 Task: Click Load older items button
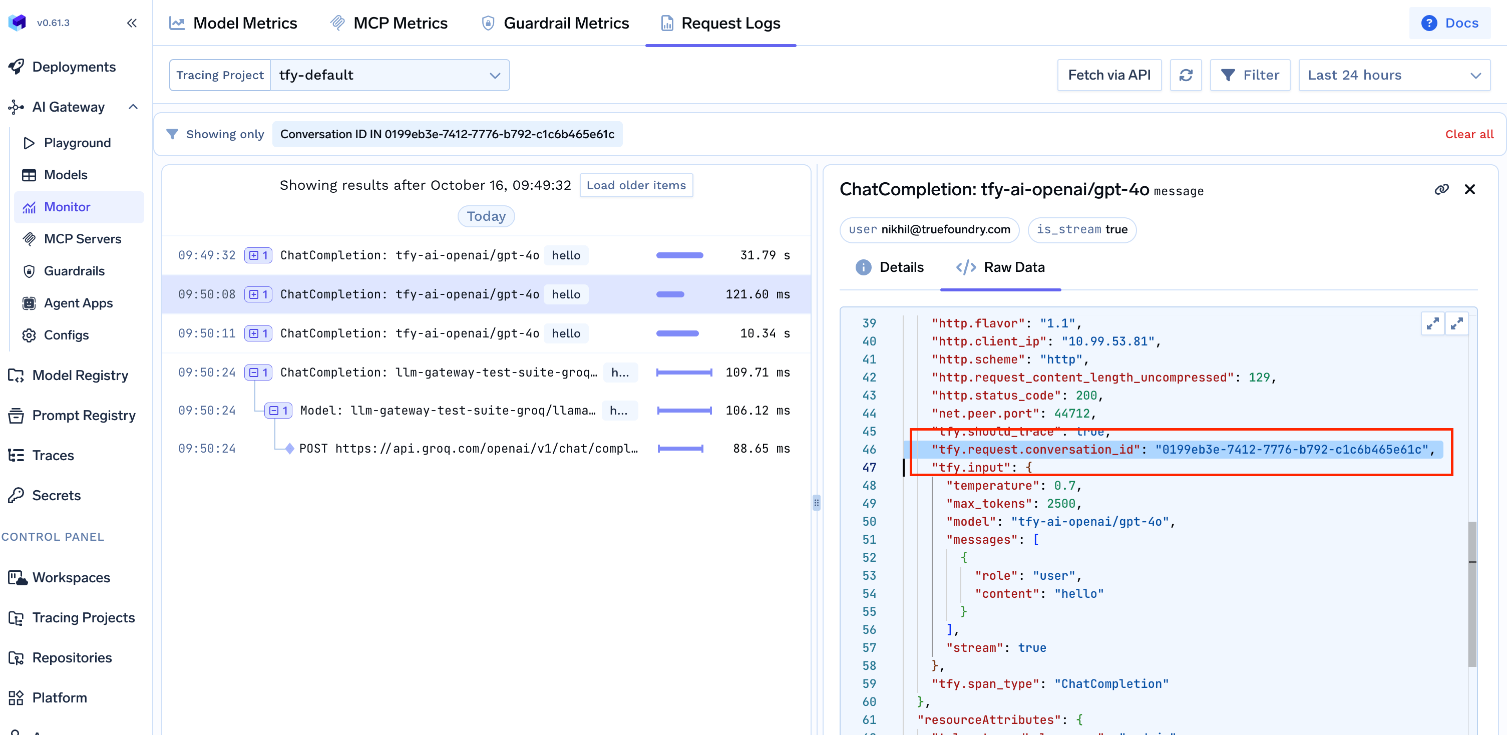pyautogui.click(x=636, y=185)
